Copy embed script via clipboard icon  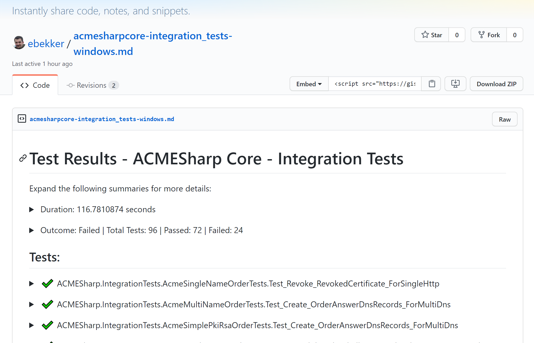coord(432,84)
